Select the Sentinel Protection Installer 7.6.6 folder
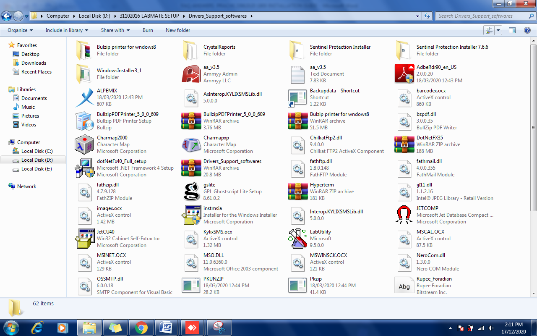 [404, 50]
